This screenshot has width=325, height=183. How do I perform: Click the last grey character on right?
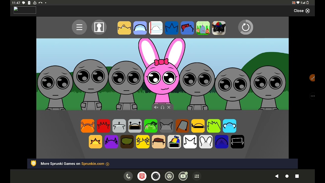click(x=268, y=88)
